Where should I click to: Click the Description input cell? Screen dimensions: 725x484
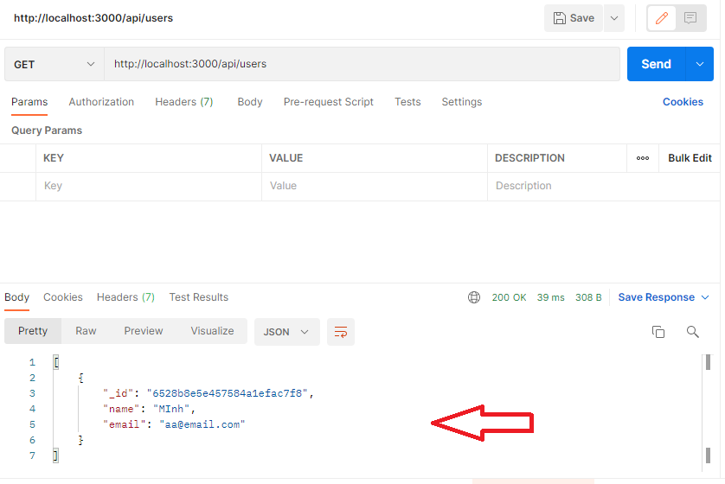coord(603,186)
